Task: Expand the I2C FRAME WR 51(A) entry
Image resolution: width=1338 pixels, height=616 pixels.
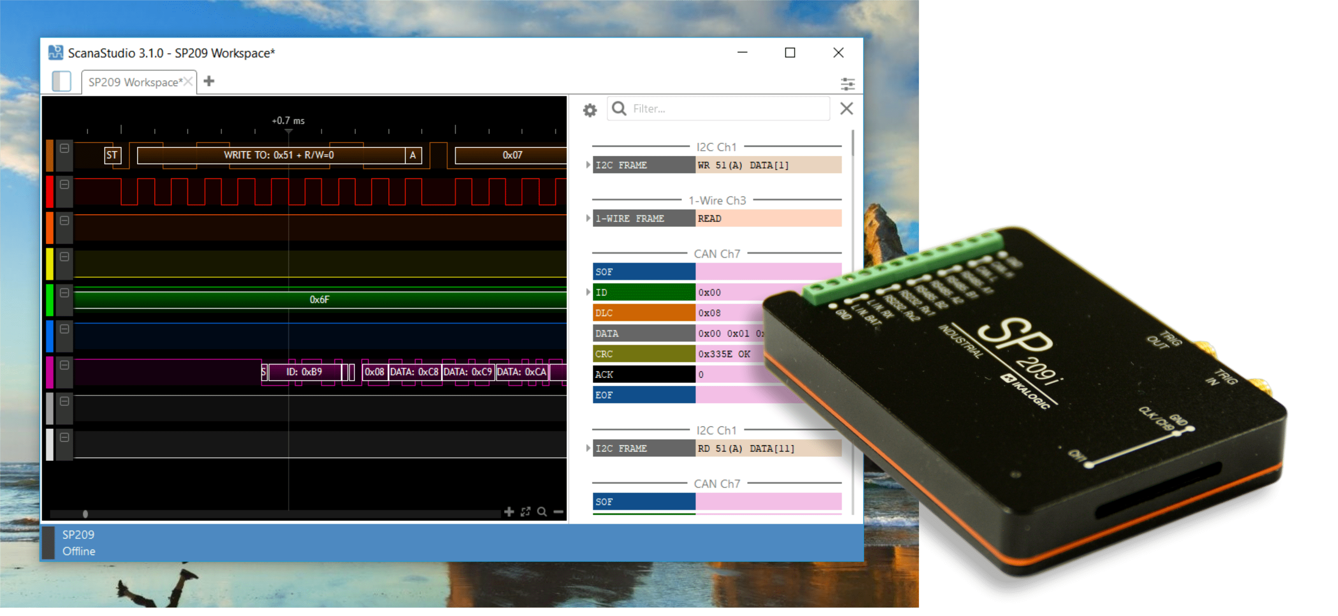Action: [x=589, y=164]
